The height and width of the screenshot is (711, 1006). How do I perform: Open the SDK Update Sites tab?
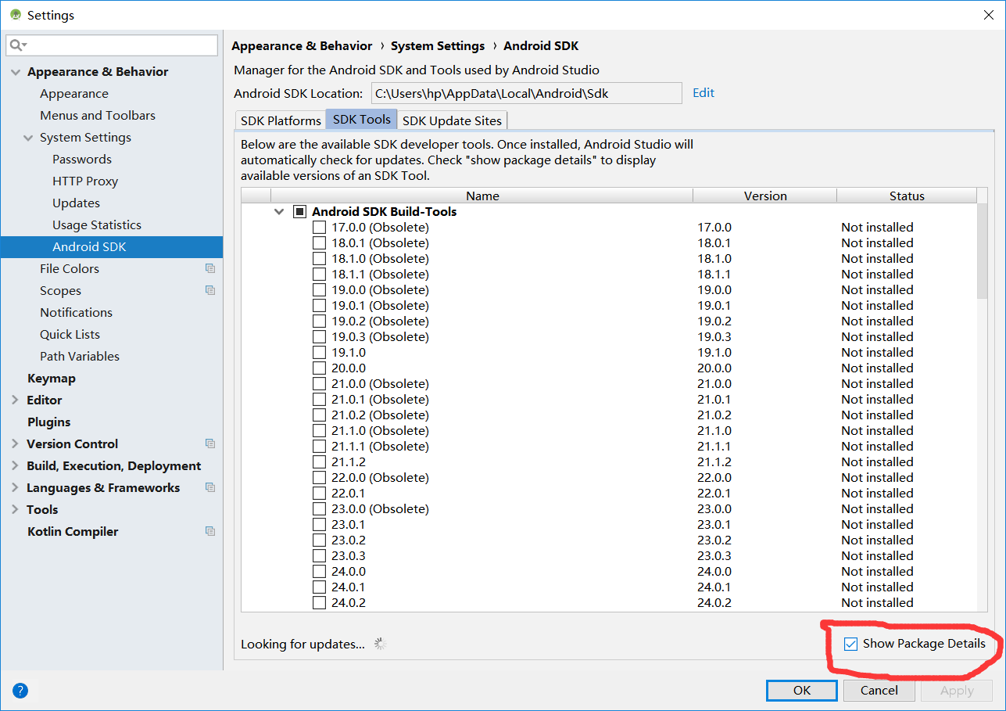[x=452, y=120]
